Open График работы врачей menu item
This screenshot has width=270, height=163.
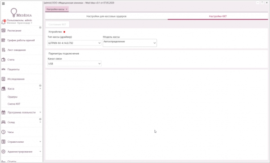tap(21, 40)
